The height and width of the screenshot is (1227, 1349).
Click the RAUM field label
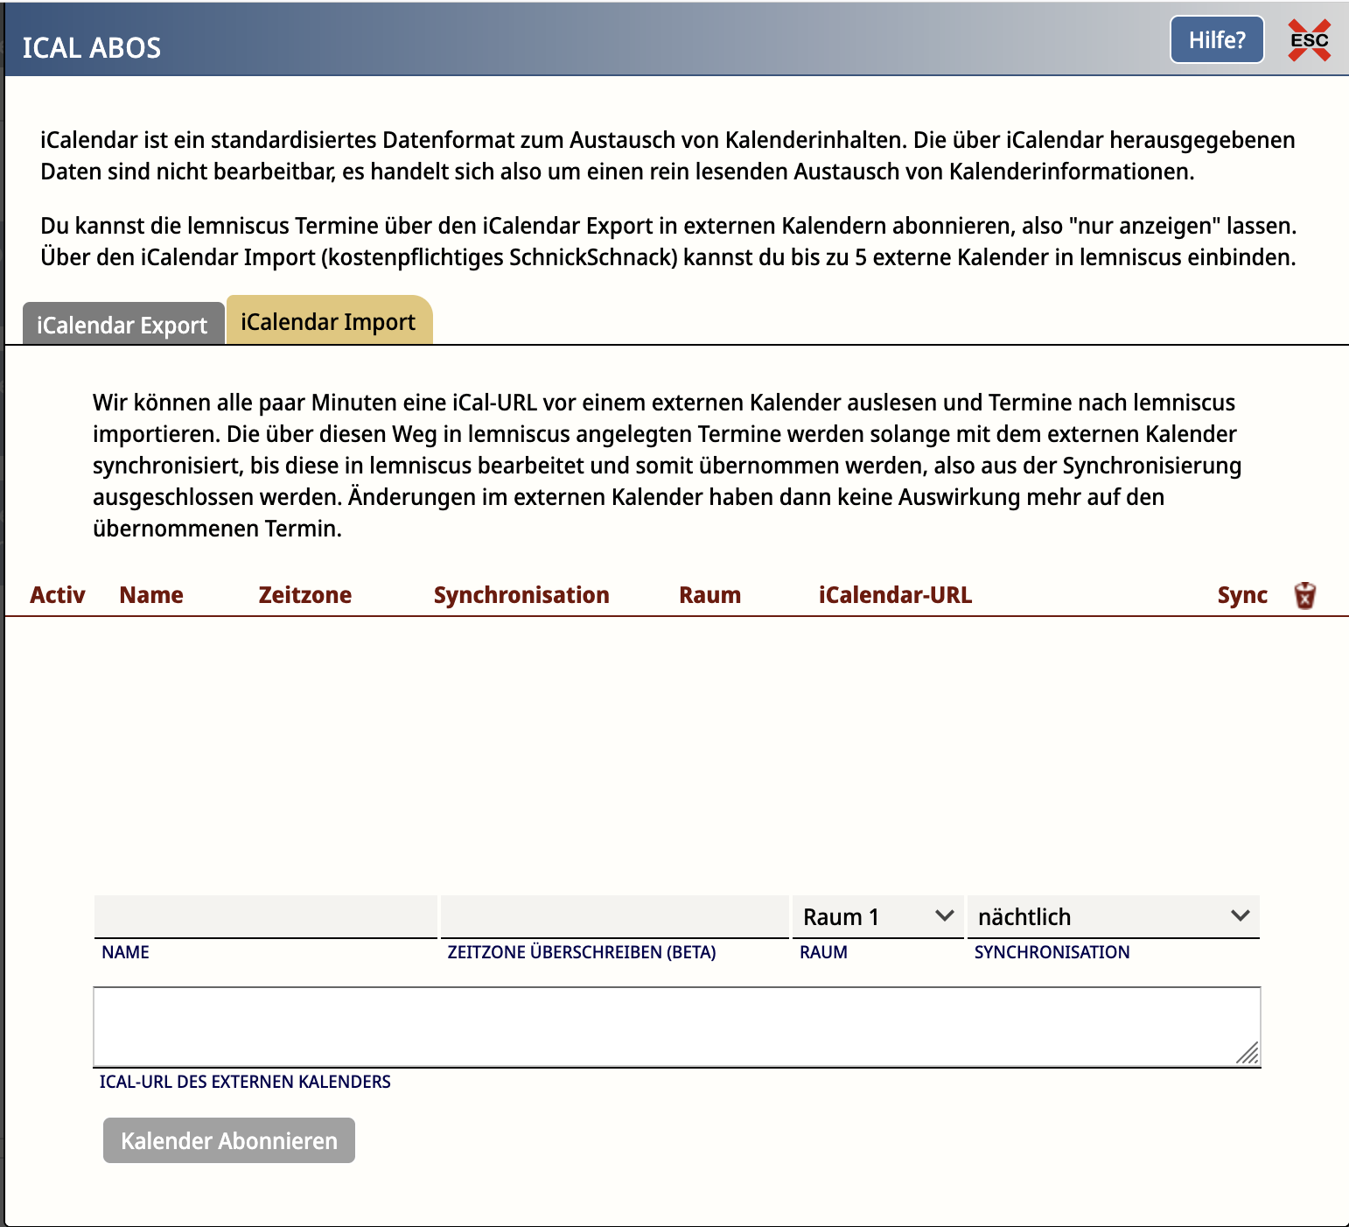tap(823, 952)
